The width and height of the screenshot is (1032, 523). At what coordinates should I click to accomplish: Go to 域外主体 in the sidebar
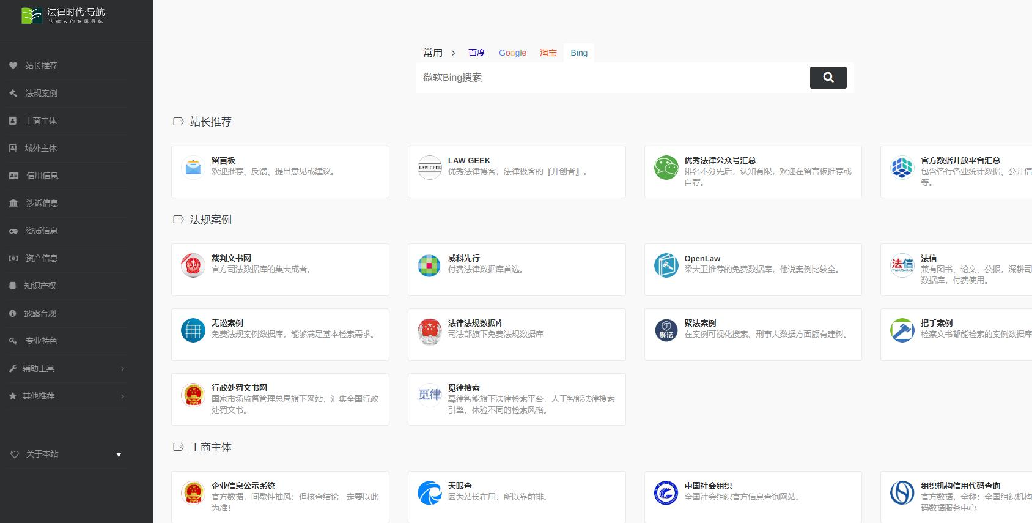(41, 148)
